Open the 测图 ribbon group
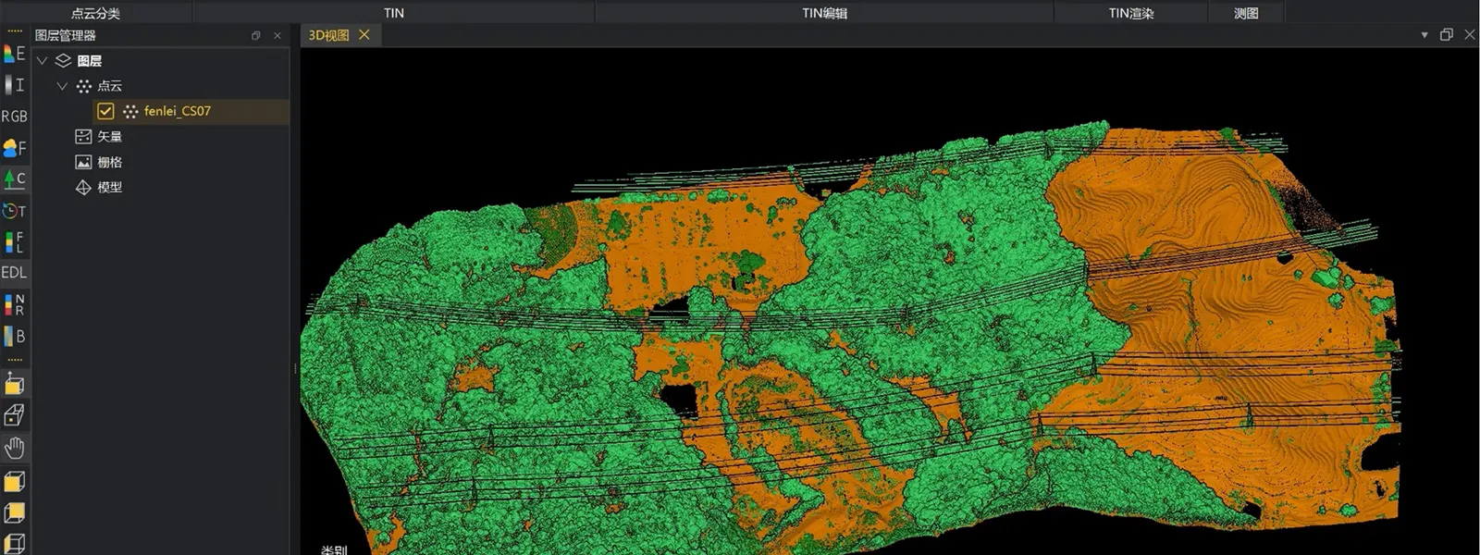 coord(1246,13)
